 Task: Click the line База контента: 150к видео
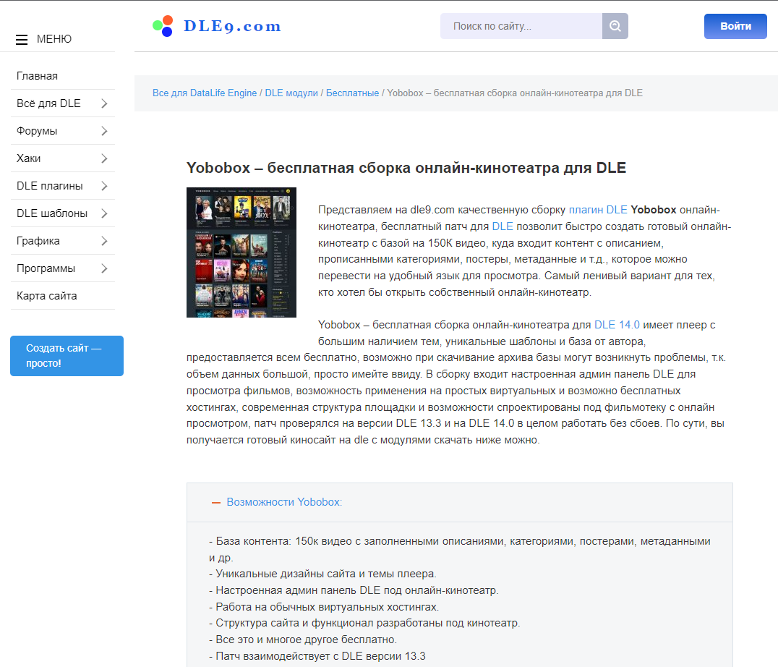(x=459, y=549)
